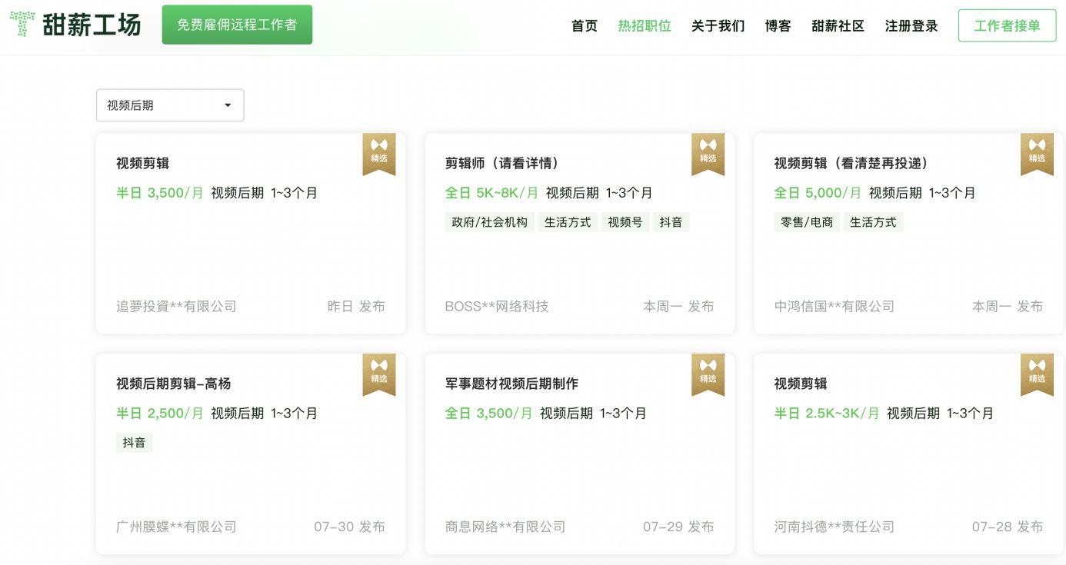The height and width of the screenshot is (565, 1066).
Task: Click the 政府/社会机构 tag
Action: [490, 222]
